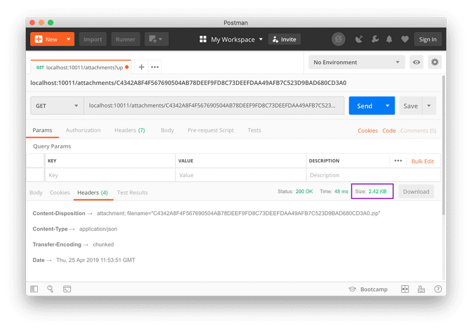Click the heart icon
472x330 pixels.
[x=405, y=39]
